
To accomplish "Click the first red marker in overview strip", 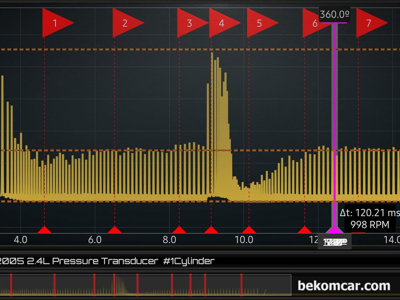I will 11,285.
